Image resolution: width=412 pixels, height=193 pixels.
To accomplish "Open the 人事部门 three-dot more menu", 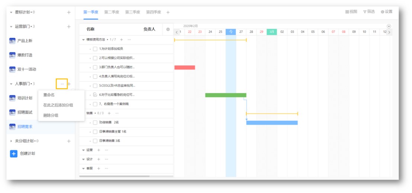I will [x=62, y=84].
